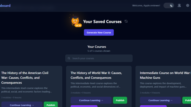The width and height of the screenshot is (191, 107).
Task: Click the search magnifier icon
Action: tap(69, 58)
